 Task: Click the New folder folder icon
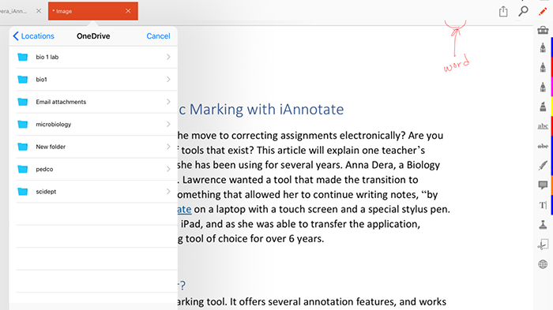coord(23,147)
